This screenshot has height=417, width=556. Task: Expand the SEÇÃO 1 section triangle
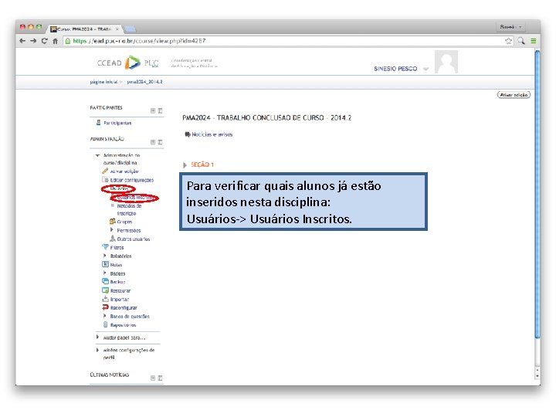[185, 165]
